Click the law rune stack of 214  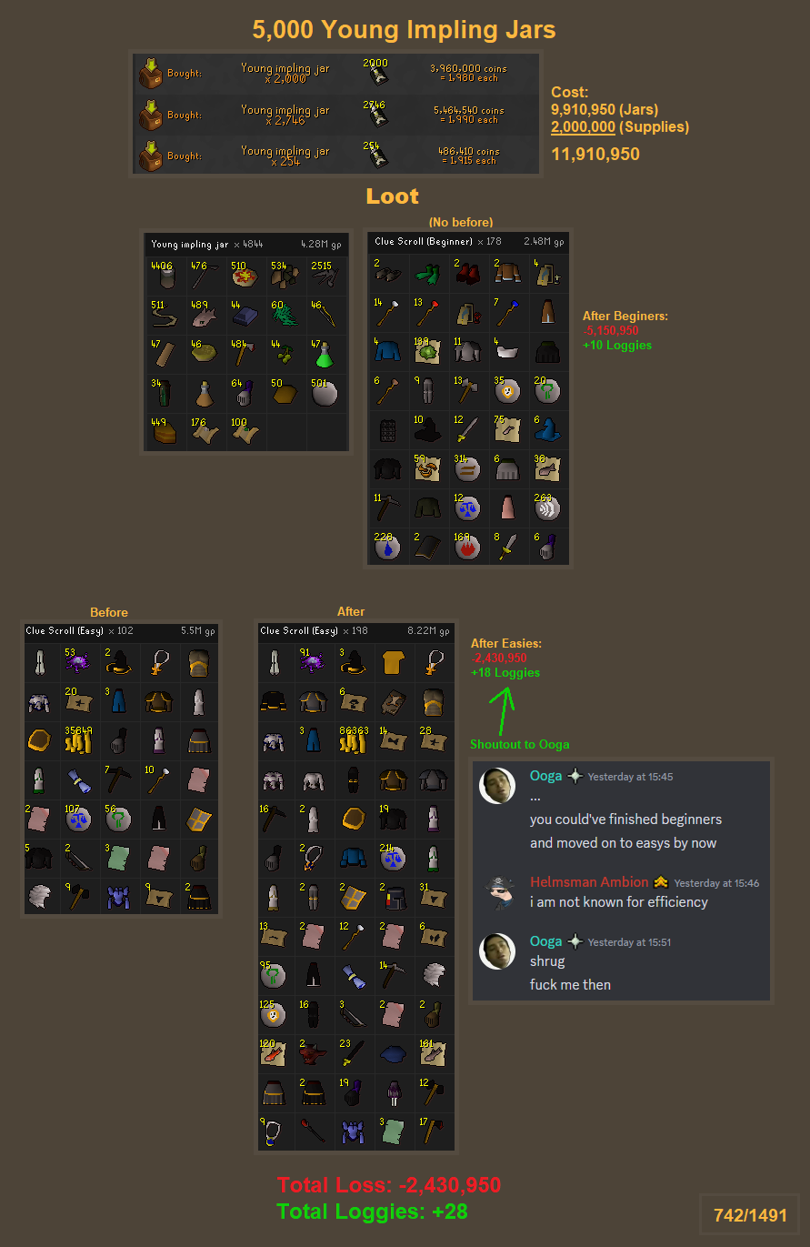395,857
